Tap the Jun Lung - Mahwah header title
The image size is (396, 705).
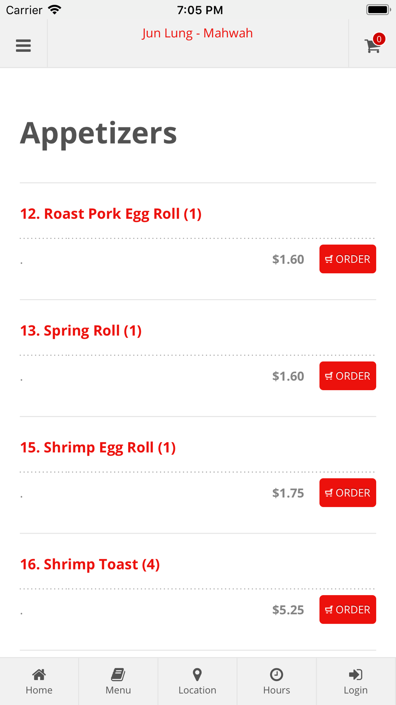tap(197, 33)
